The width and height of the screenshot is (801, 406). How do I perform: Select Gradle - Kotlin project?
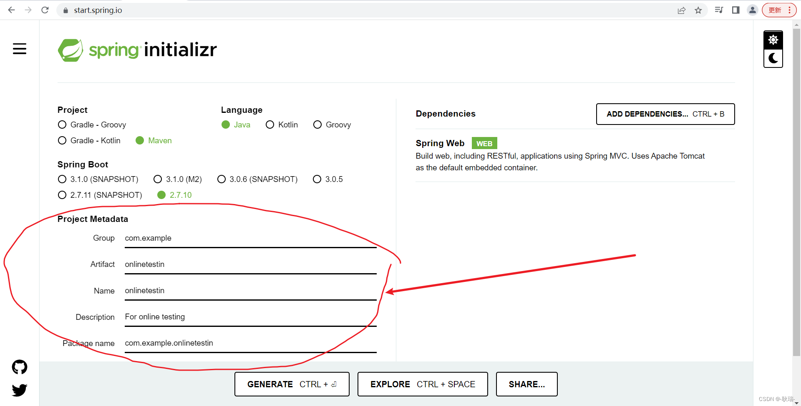pyautogui.click(x=89, y=140)
